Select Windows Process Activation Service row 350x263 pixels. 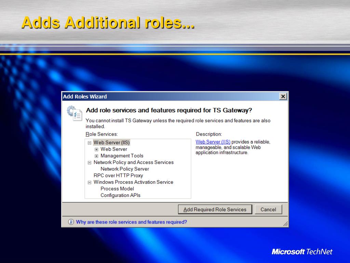click(133, 182)
